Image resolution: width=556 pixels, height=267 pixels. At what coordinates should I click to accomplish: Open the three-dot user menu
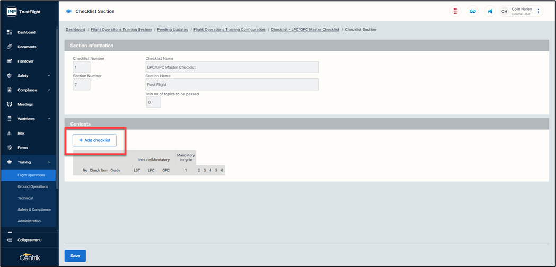tap(539, 11)
